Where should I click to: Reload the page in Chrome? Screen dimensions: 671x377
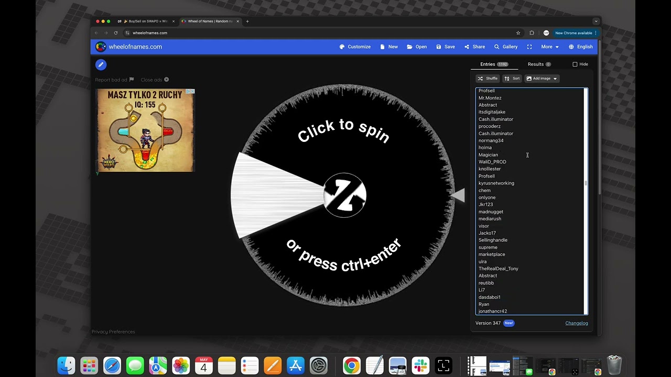click(x=116, y=33)
